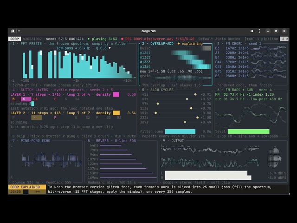This screenshot has width=297, height=223.
Task: Click the 'Hadamard mix · T60 18 s' footer
Action: (112, 183)
